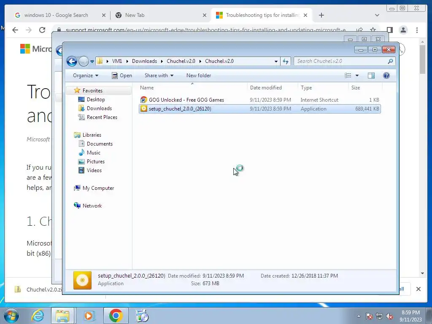Open a new Chrome tab with plus button
Image resolution: width=432 pixels, height=324 pixels.
coord(321,15)
